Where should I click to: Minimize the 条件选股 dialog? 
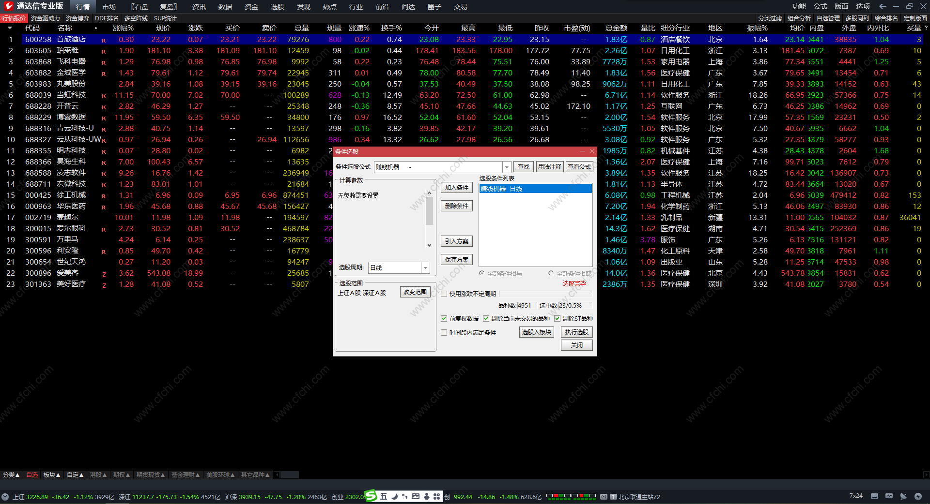[x=583, y=151]
